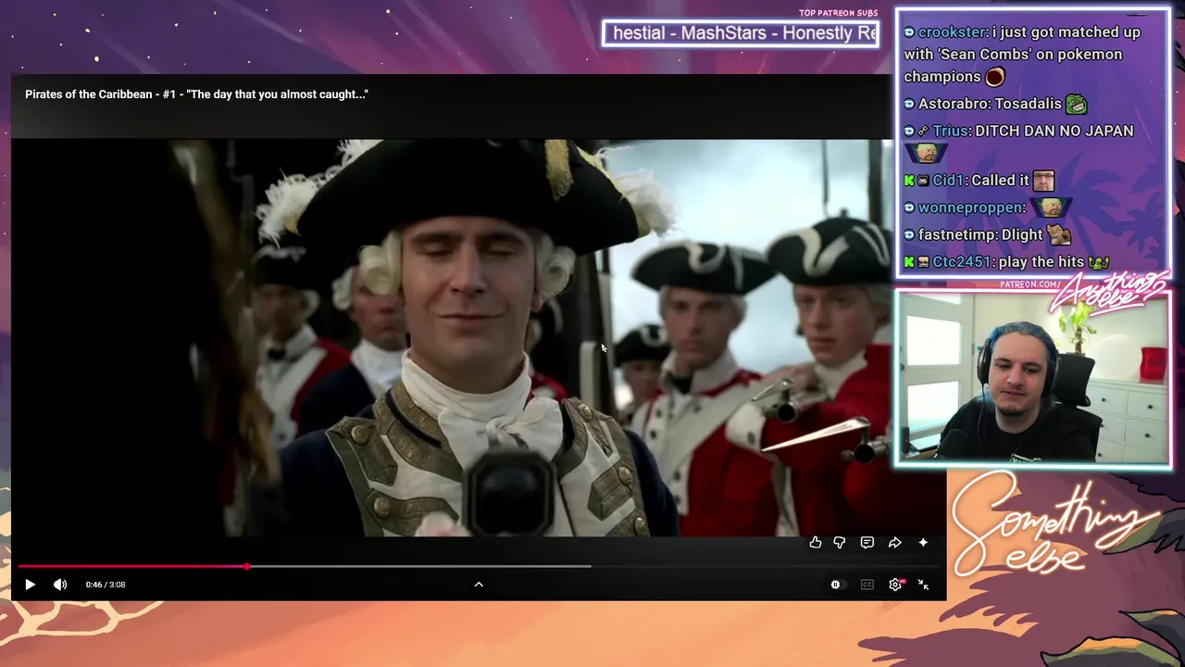Image resolution: width=1185 pixels, height=667 pixels.
Task: Click username Cid1 in chat
Action: point(948,181)
